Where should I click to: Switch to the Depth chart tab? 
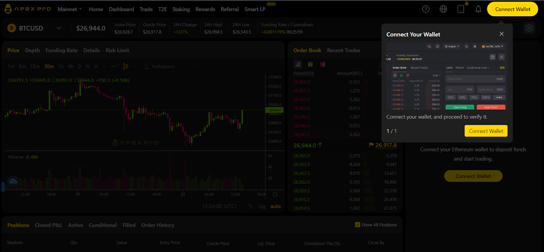32,50
